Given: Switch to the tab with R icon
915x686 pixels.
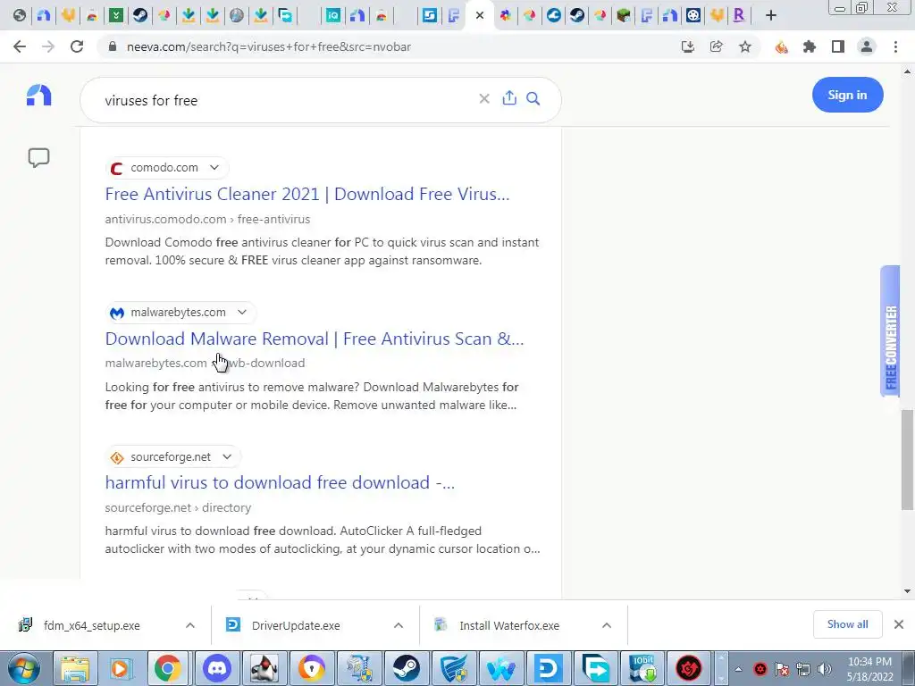Looking at the screenshot, I should pos(739,16).
